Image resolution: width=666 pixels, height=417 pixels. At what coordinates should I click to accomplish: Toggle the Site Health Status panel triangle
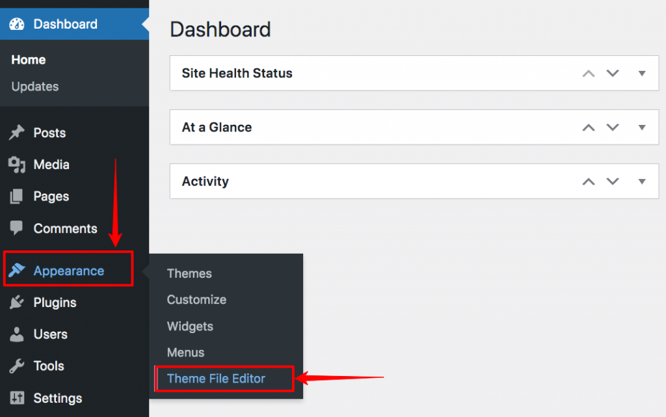(x=642, y=74)
